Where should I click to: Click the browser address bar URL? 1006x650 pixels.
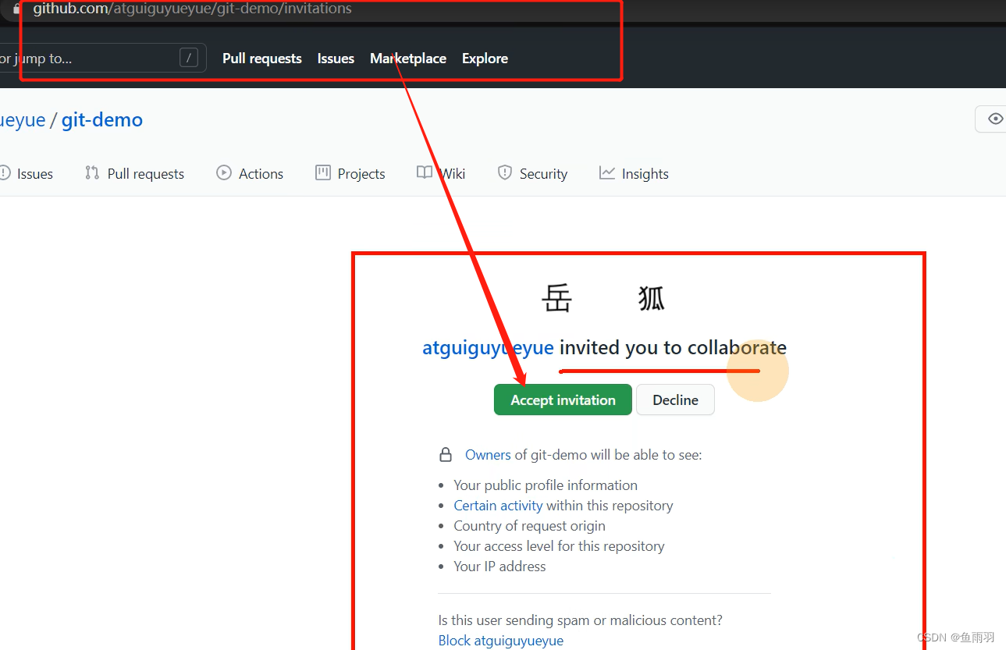192,9
